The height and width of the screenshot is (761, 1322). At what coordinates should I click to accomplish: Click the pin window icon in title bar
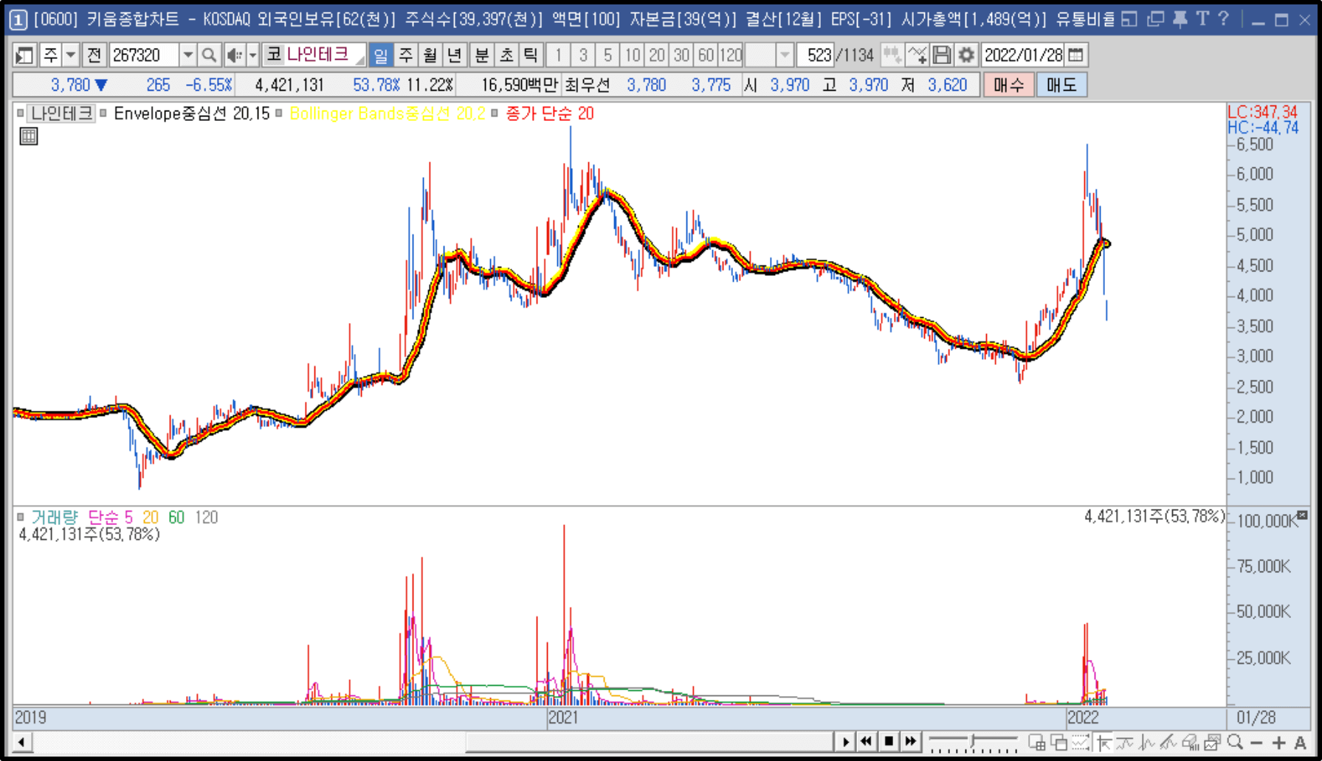coord(1180,19)
